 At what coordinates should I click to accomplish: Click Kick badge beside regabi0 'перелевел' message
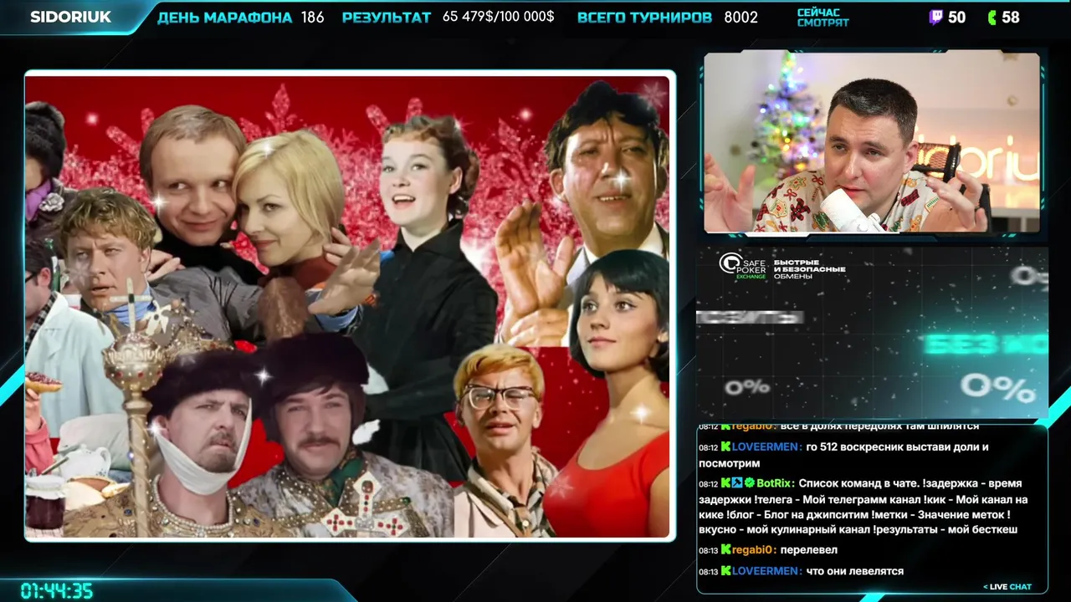(726, 549)
